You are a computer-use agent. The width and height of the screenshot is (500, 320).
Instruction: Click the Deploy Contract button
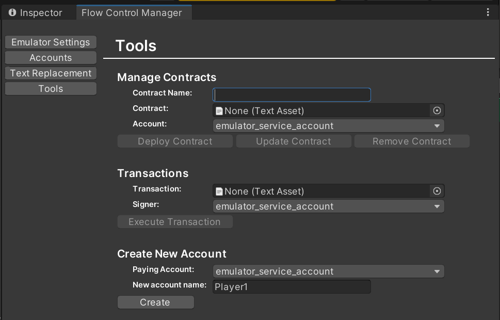tap(175, 140)
